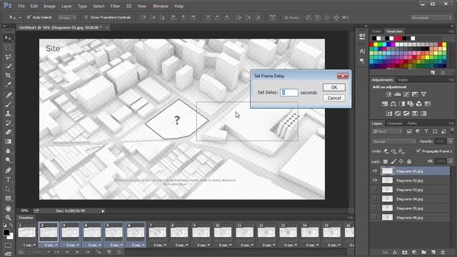Enable Show Transform Controls checkbox

point(86,17)
